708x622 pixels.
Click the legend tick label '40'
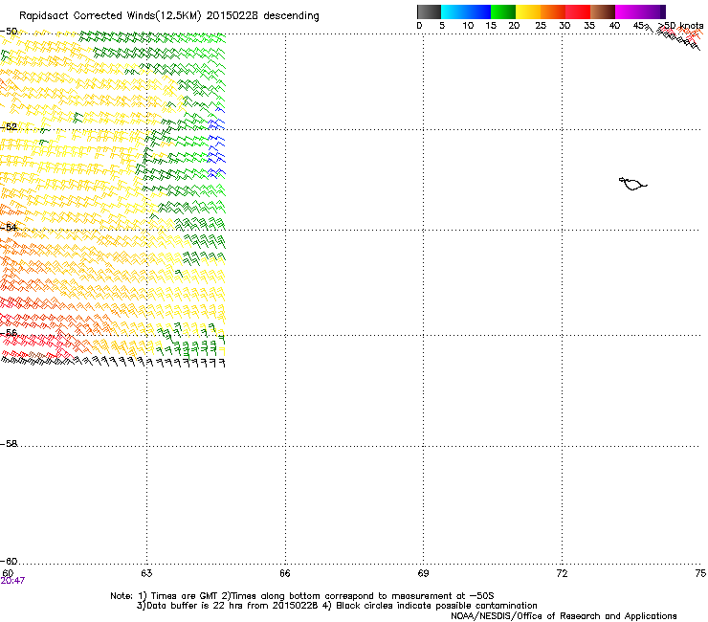point(614,26)
